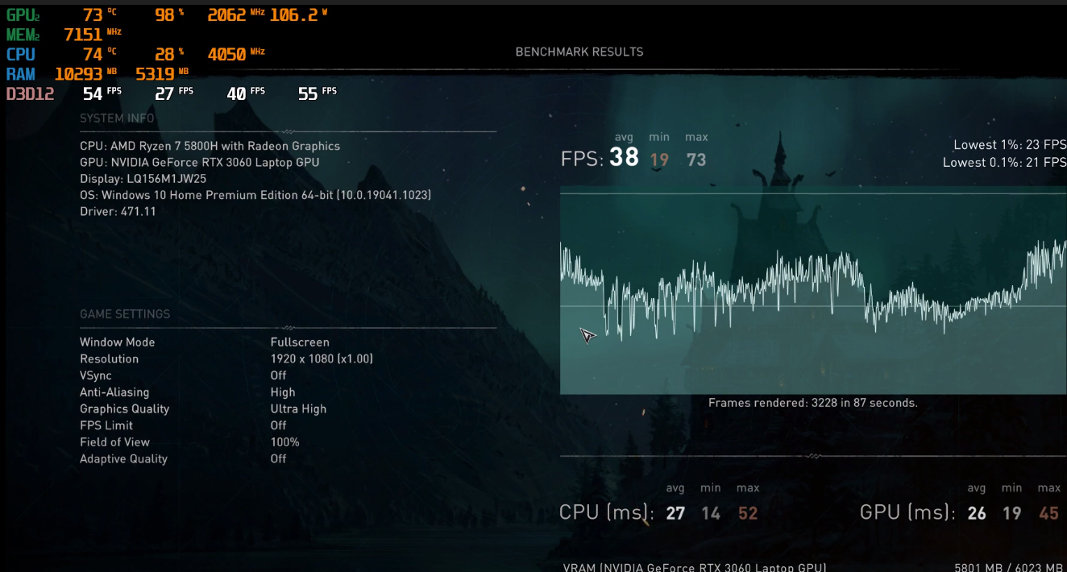The image size is (1067, 572).
Task: Click the BENCHMARK RESULTS title
Action: click(579, 52)
